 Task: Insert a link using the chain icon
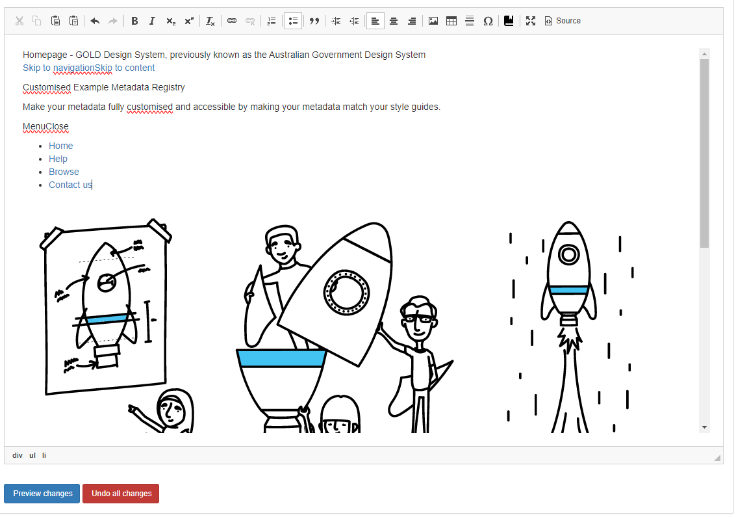(232, 21)
